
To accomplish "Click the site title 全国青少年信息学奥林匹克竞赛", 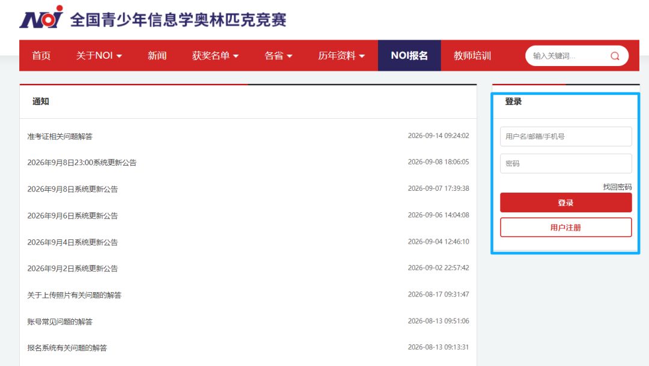I will tap(178, 19).
